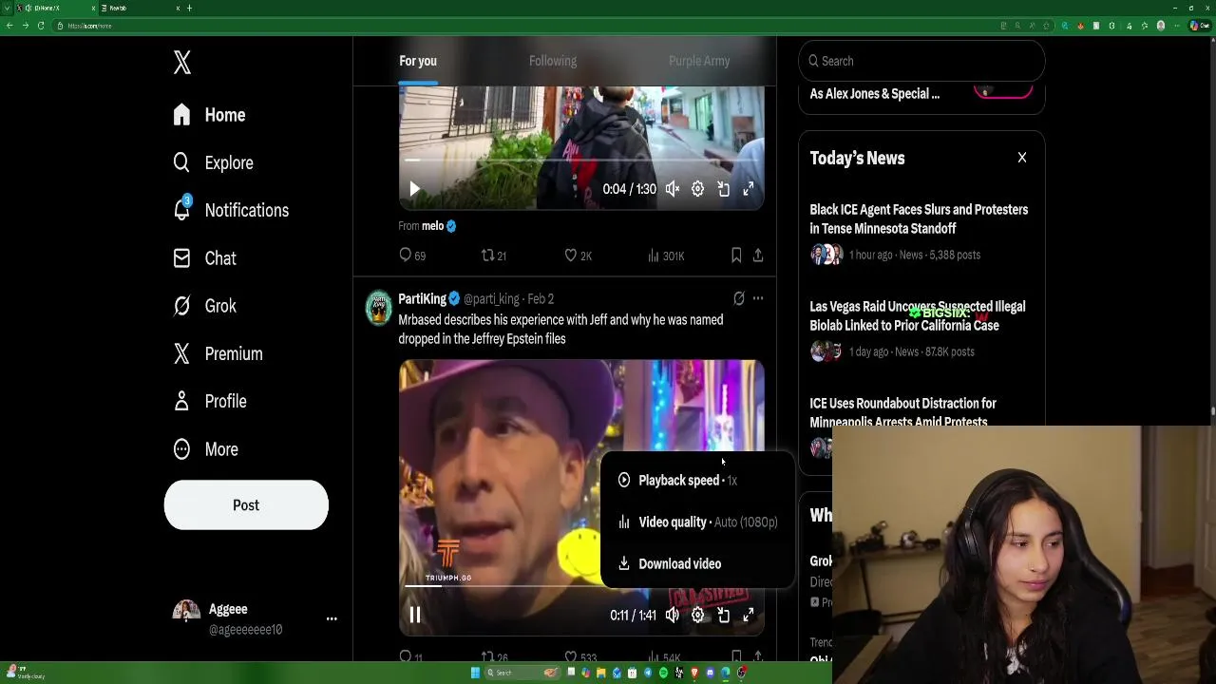
Task: Open settings gear on melo video
Action: (697, 189)
